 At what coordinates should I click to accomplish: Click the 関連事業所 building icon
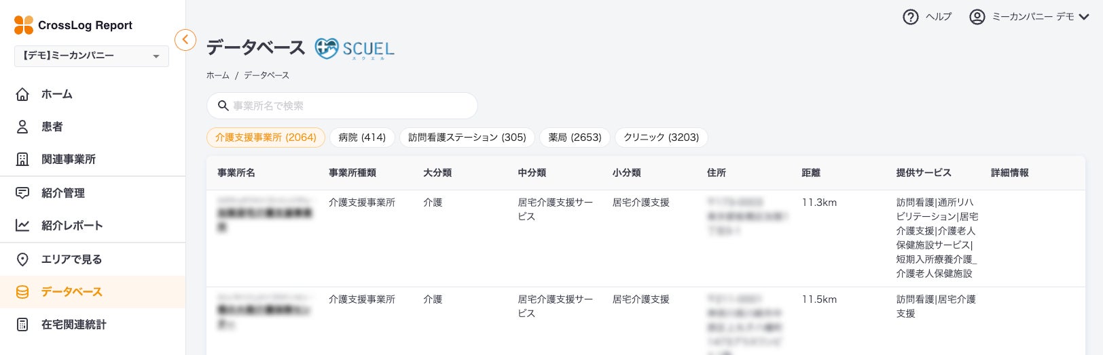pyautogui.click(x=22, y=159)
